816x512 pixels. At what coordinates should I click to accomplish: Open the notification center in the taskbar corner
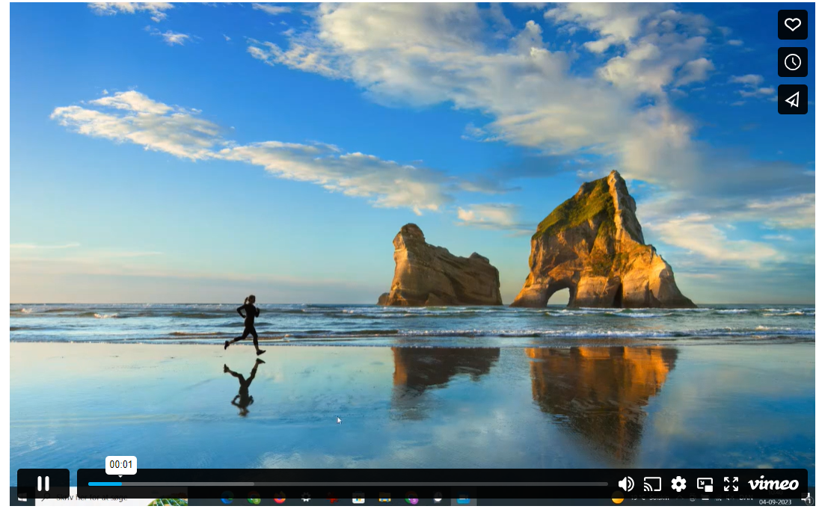(806, 499)
